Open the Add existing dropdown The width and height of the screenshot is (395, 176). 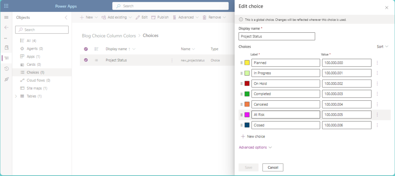point(117,17)
